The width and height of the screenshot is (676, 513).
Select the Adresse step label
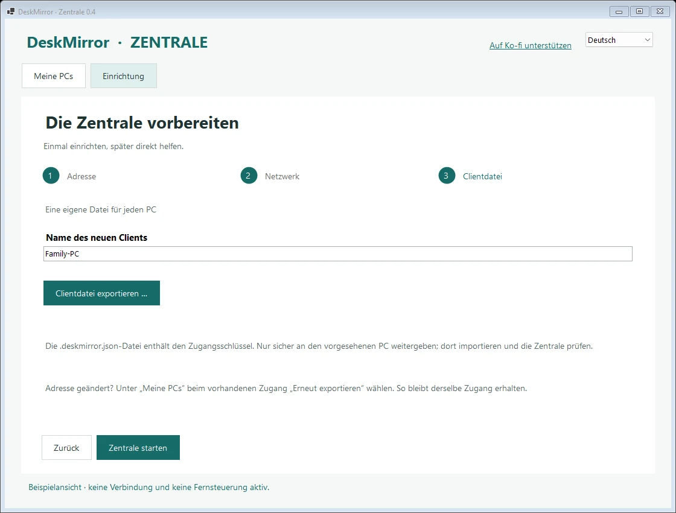pyautogui.click(x=81, y=176)
